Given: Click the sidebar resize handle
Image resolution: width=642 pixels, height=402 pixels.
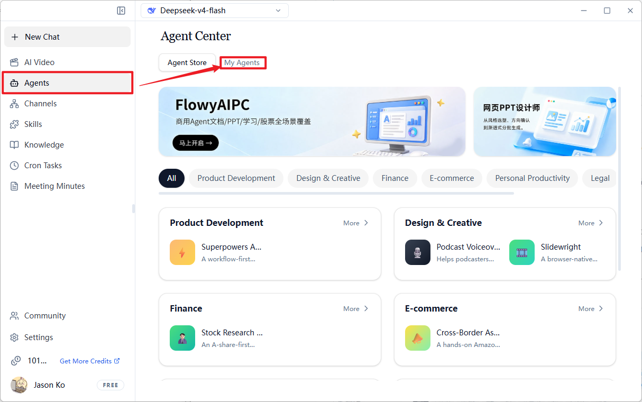Looking at the screenshot, I should [133, 209].
